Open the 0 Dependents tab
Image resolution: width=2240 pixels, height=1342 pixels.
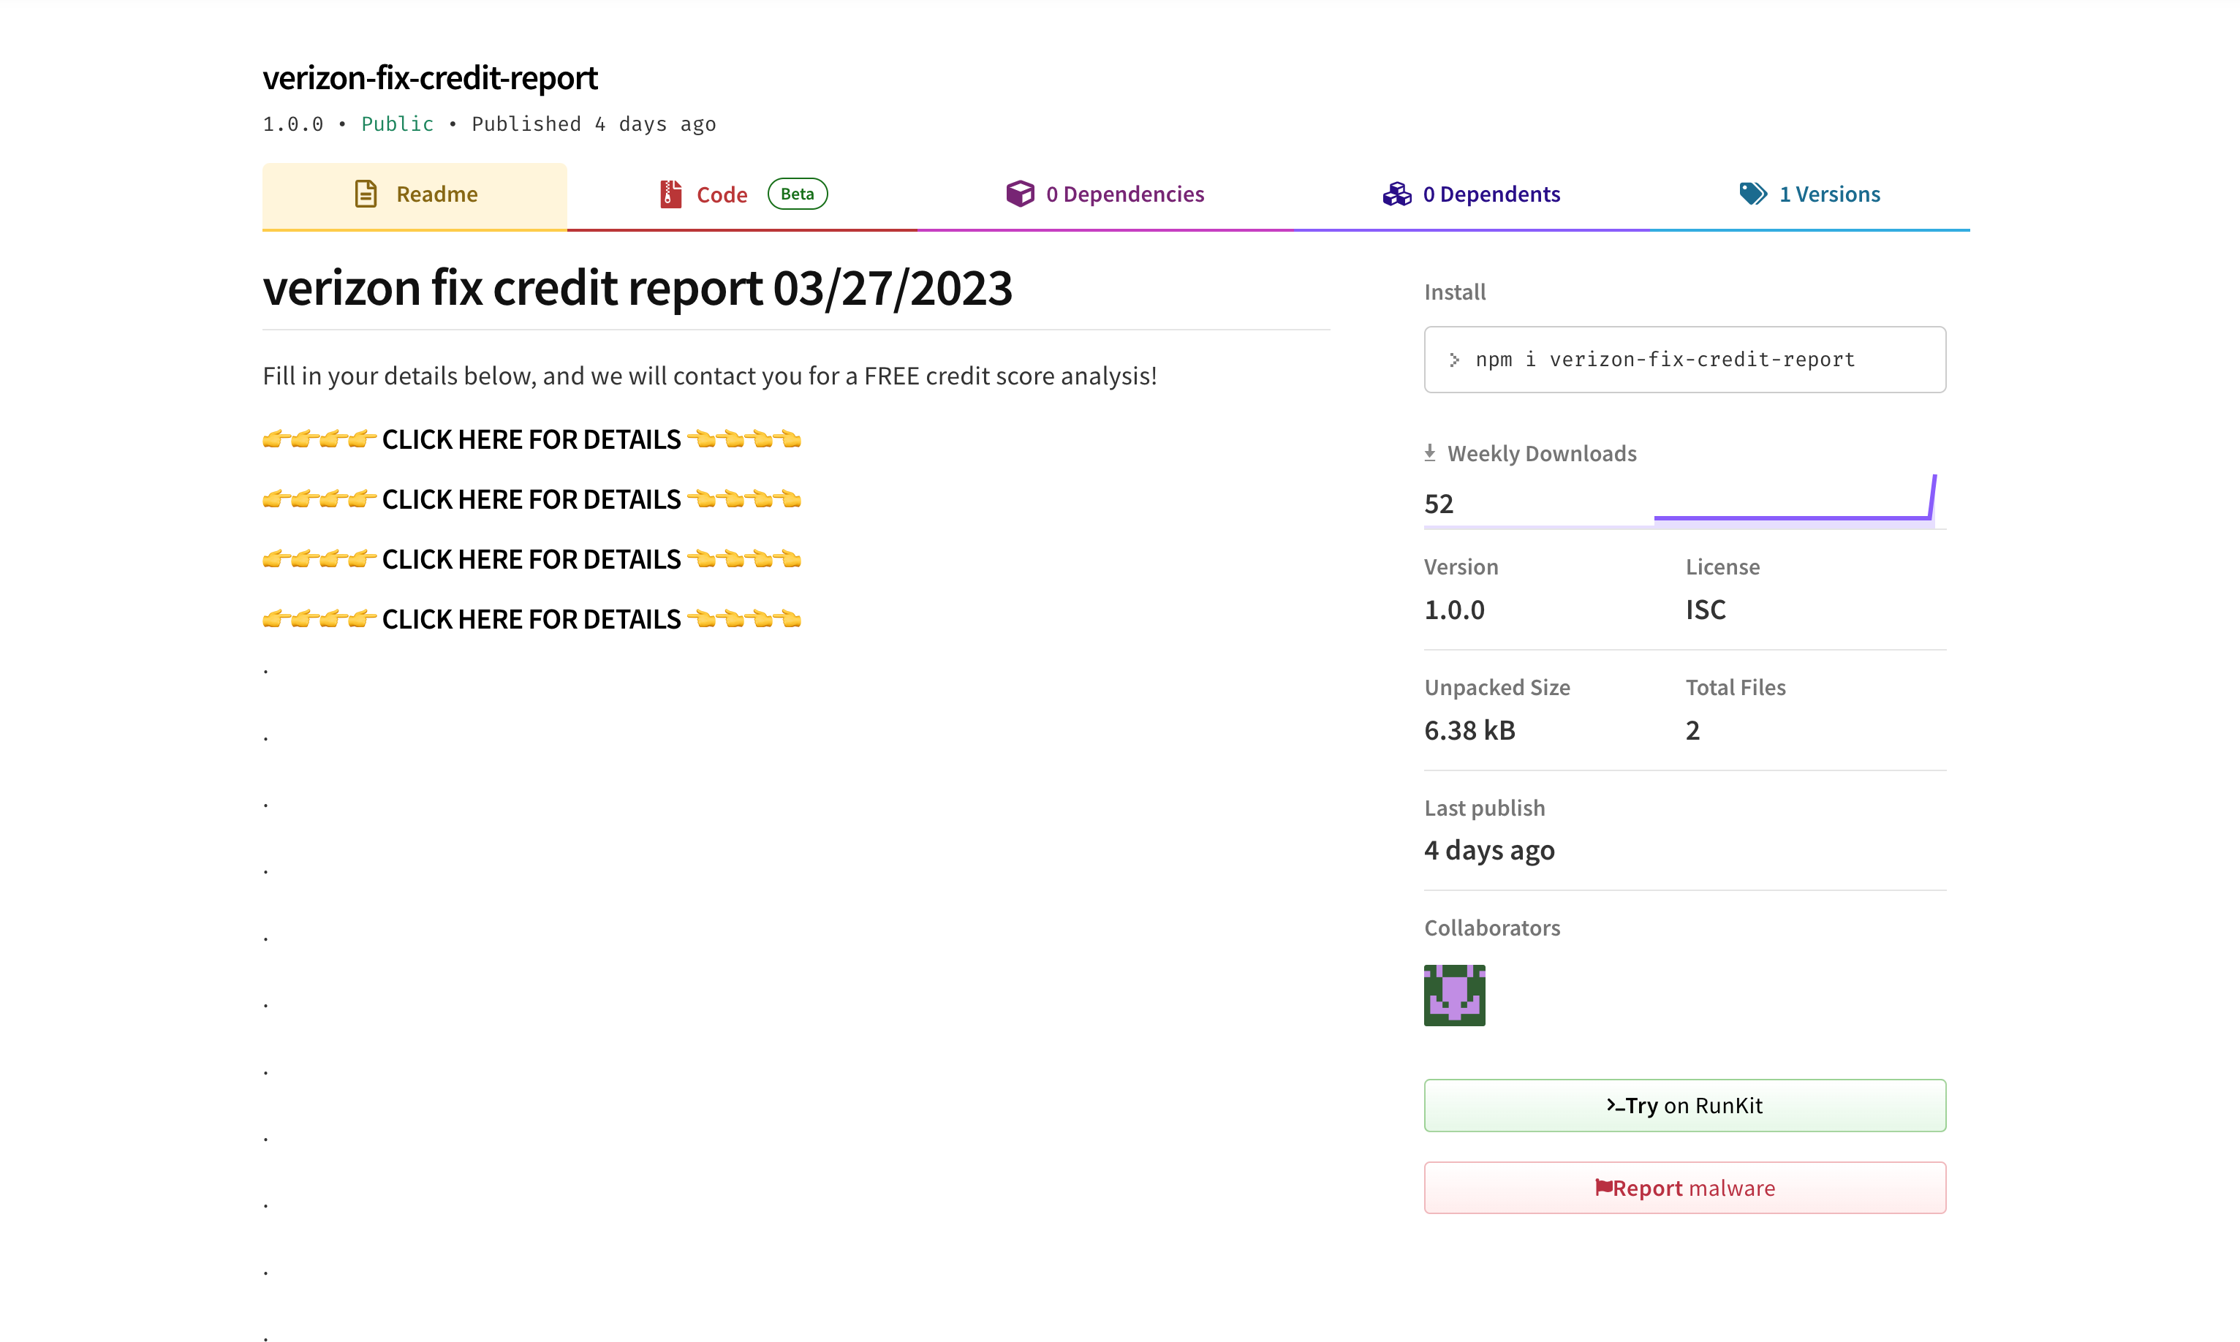[1470, 194]
